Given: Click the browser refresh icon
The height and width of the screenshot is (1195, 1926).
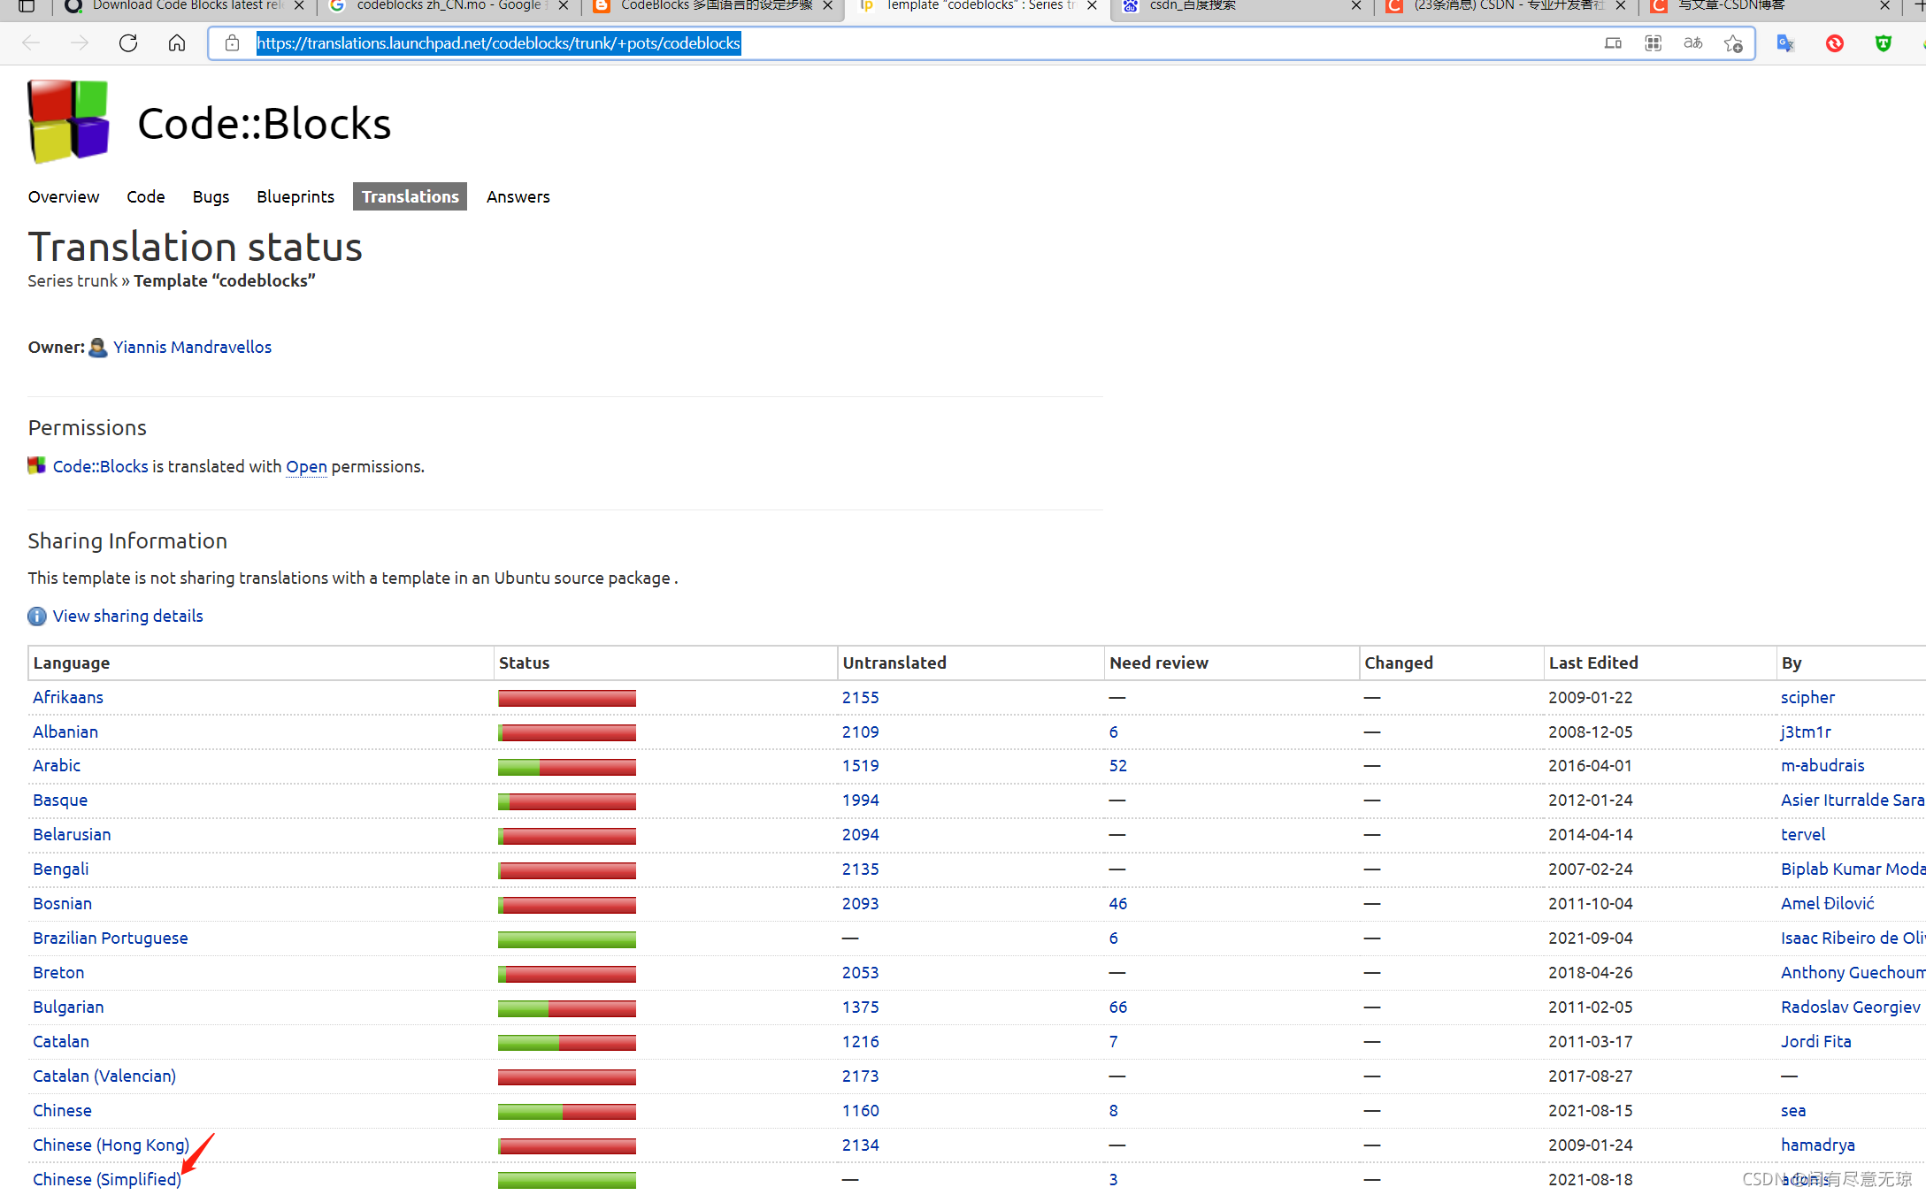Looking at the screenshot, I should 128,42.
